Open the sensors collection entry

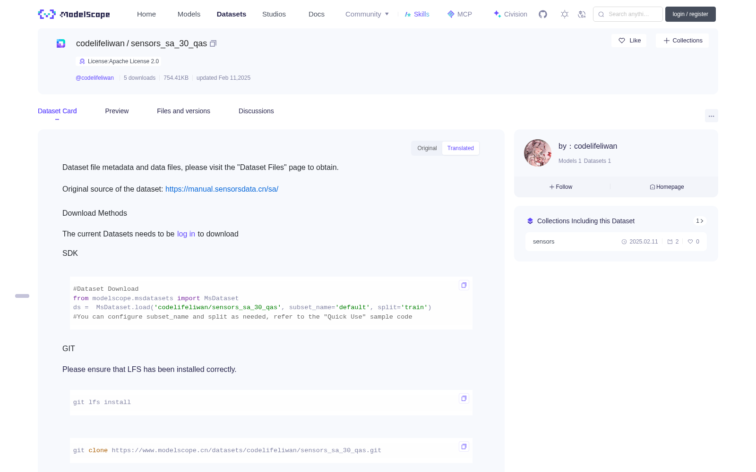(616, 242)
